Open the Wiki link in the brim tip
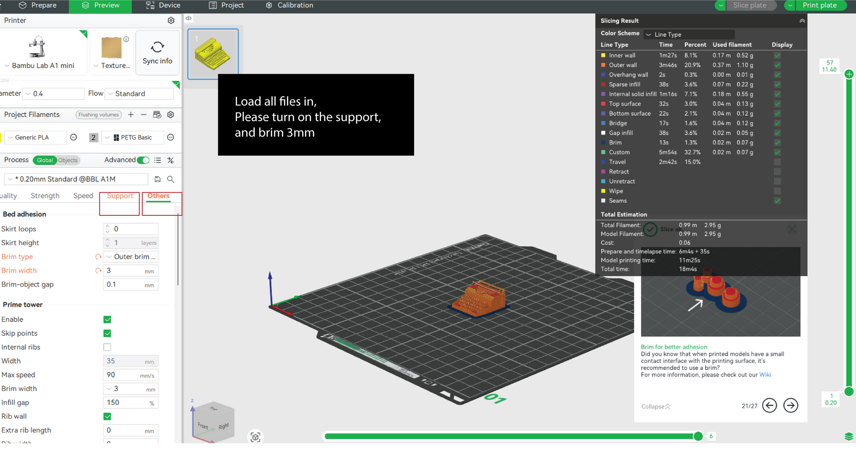This screenshot has height=460, width=856. click(x=765, y=375)
